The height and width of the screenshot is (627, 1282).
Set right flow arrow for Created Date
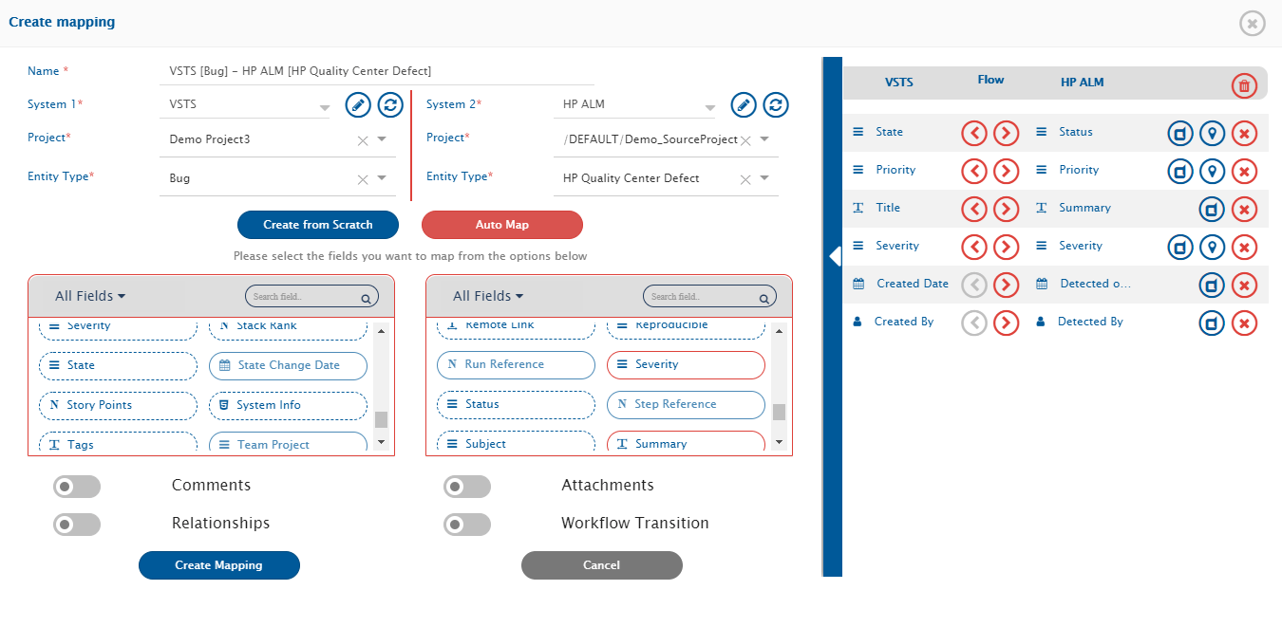click(1007, 285)
